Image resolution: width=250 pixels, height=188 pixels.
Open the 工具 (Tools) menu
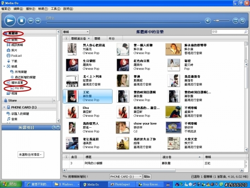click(x=55, y=9)
